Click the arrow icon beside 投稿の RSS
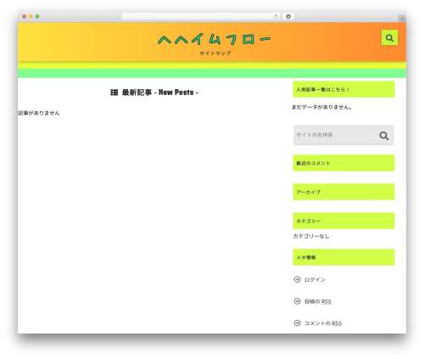 click(297, 301)
